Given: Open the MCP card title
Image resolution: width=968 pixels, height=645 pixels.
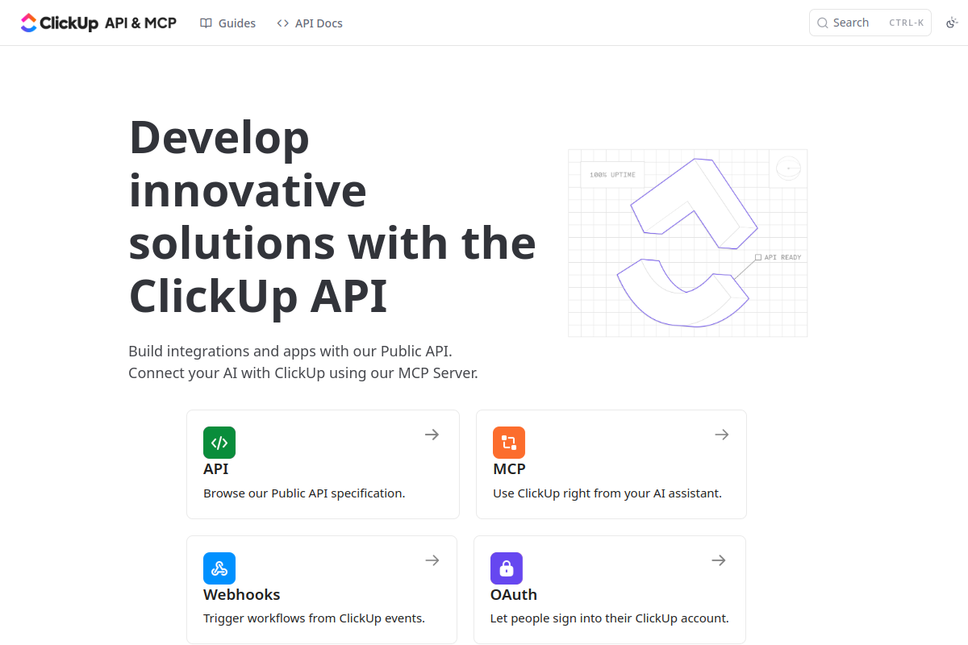Looking at the screenshot, I should coord(509,468).
